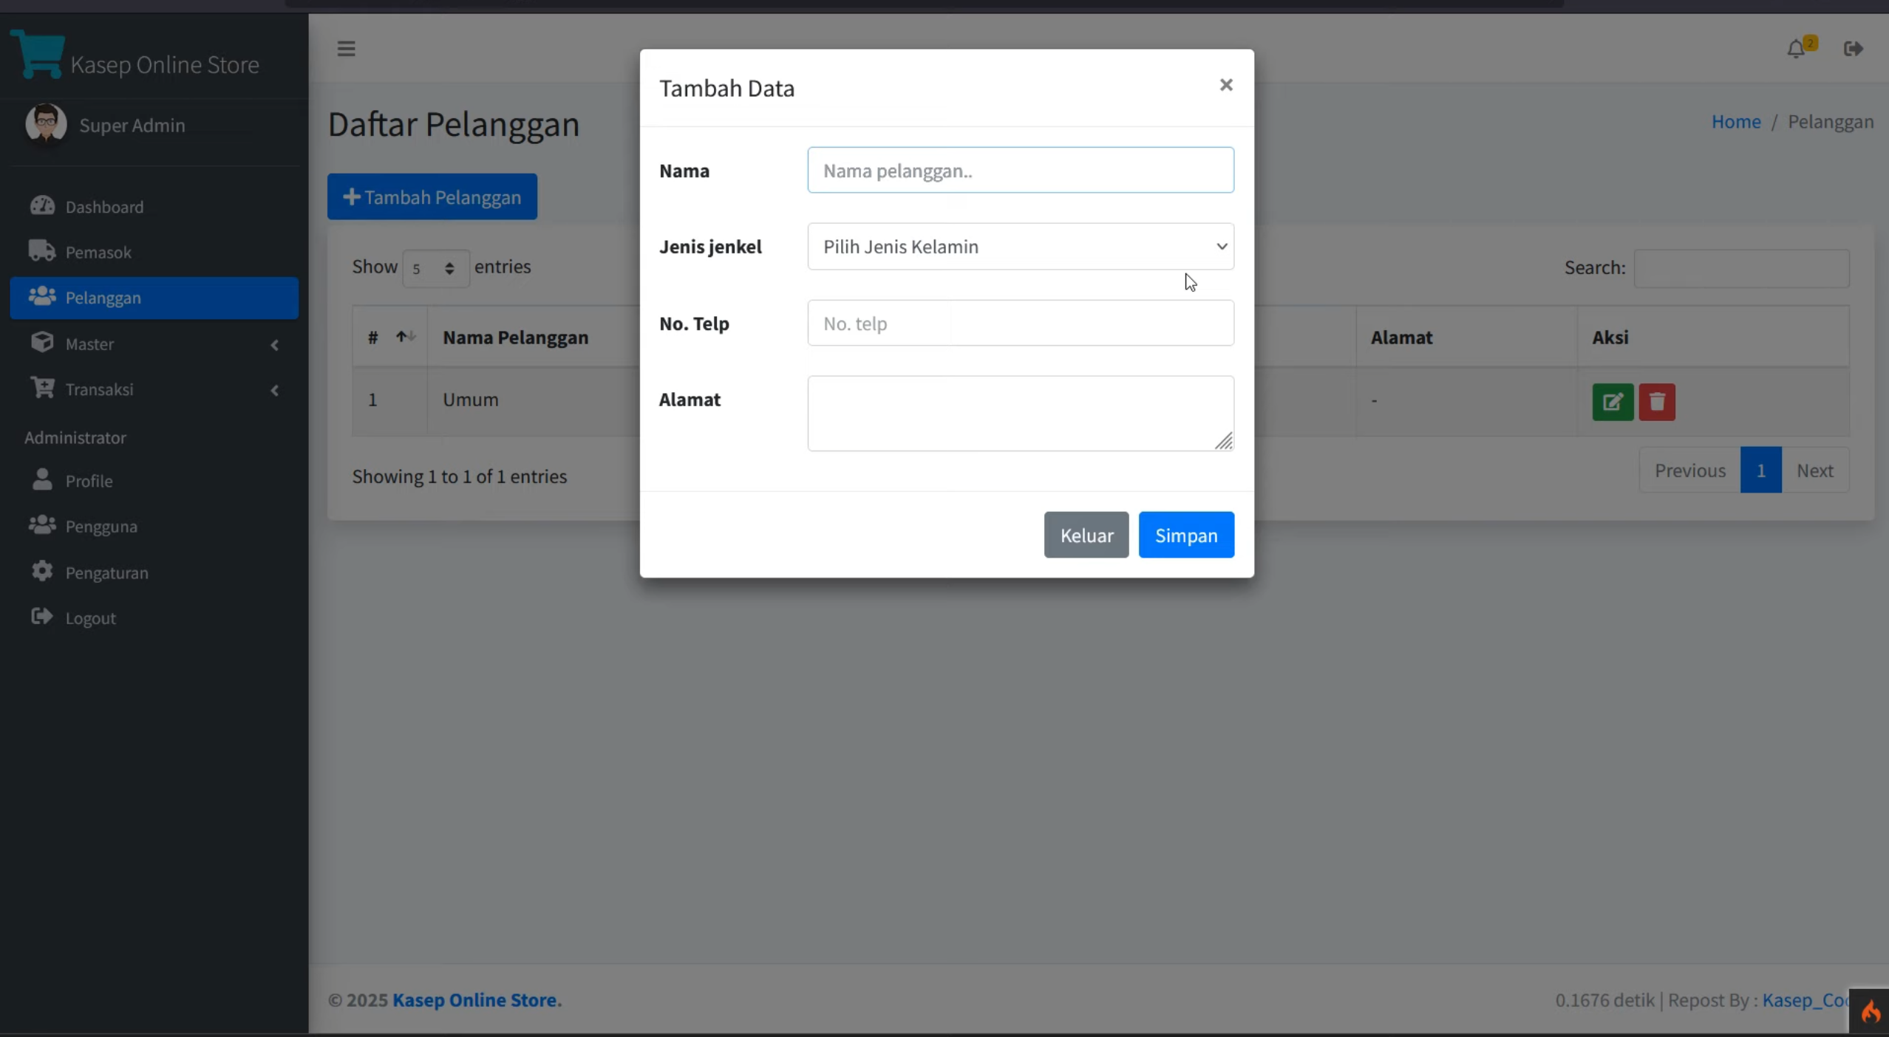This screenshot has width=1889, height=1037.
Task: Click the Simpan button
Action: [x=1186, y=535]
